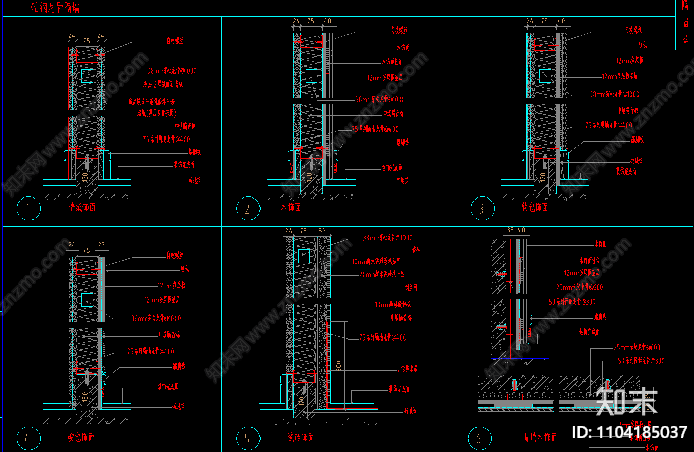Click the '靠墙木饰面' detail title
The height and width of the screenshot is (452, 694).
540,437
